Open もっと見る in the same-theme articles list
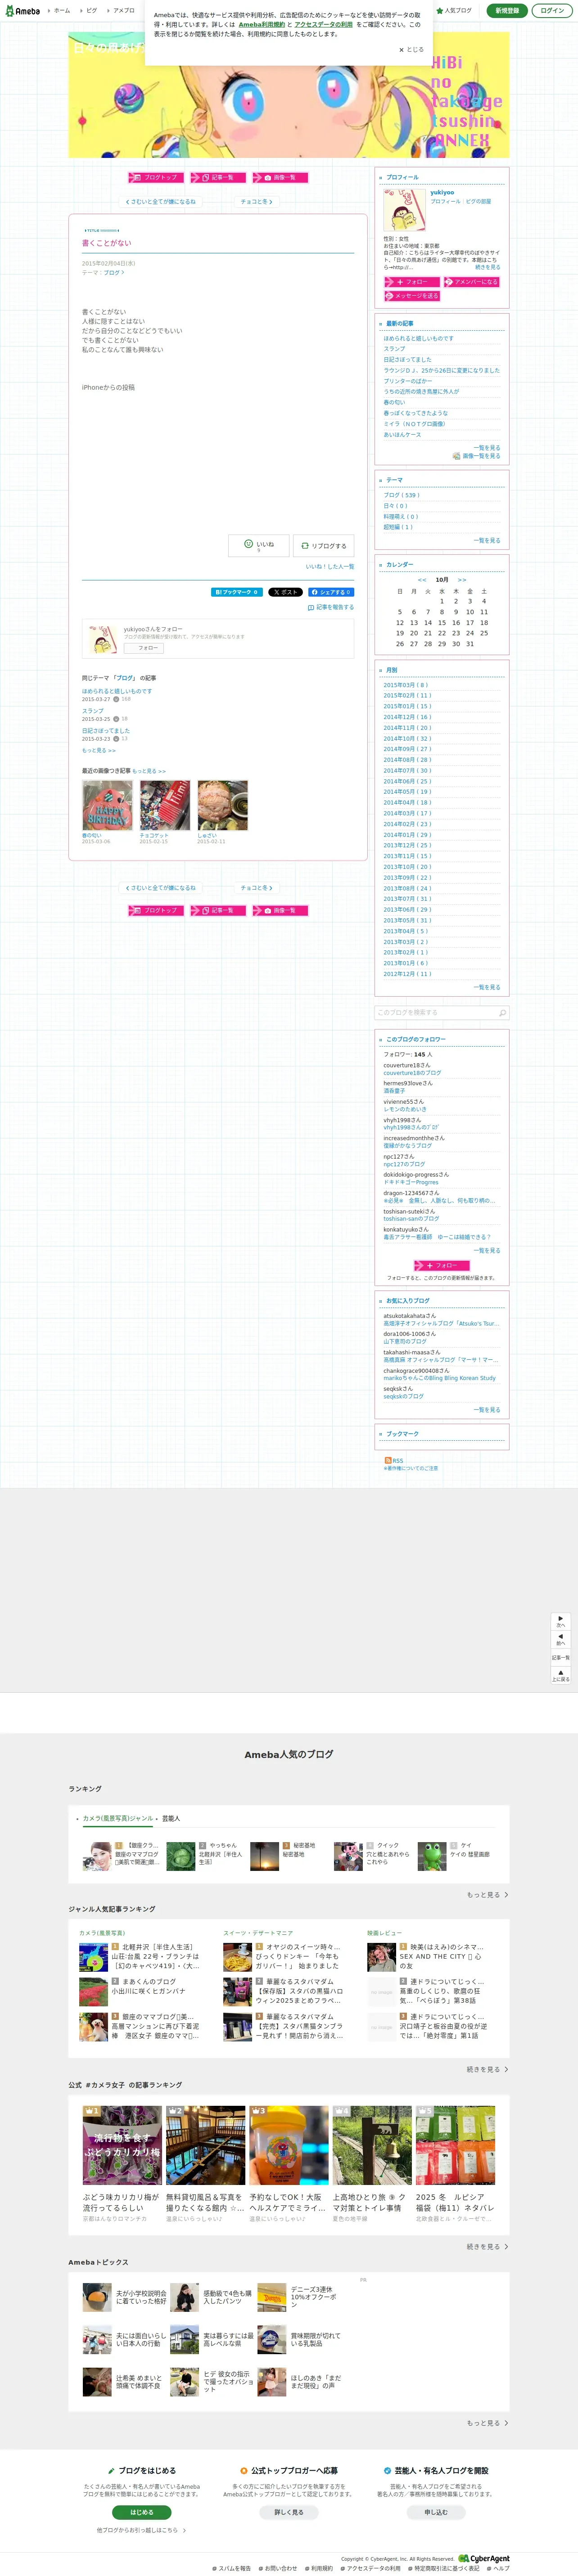 (x=98, y=750)
